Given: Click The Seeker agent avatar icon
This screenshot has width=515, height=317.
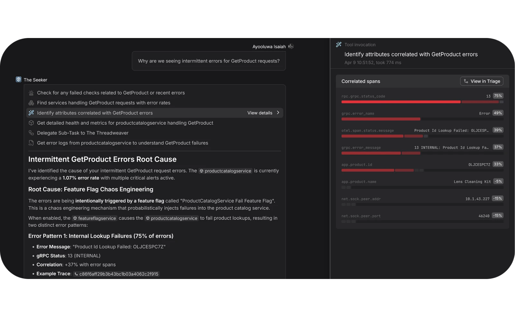Looking at the screenshot, I should 19,80.
